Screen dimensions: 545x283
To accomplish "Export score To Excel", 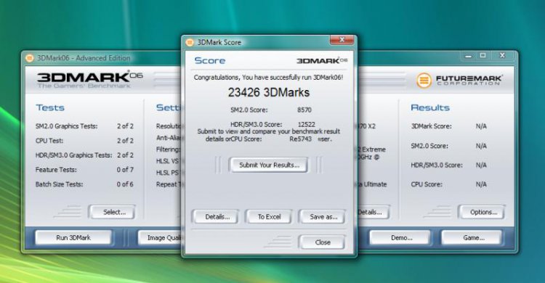I will [269, 217].
